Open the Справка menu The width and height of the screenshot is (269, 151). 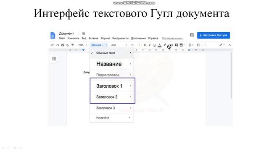click(x=153, y=38)
